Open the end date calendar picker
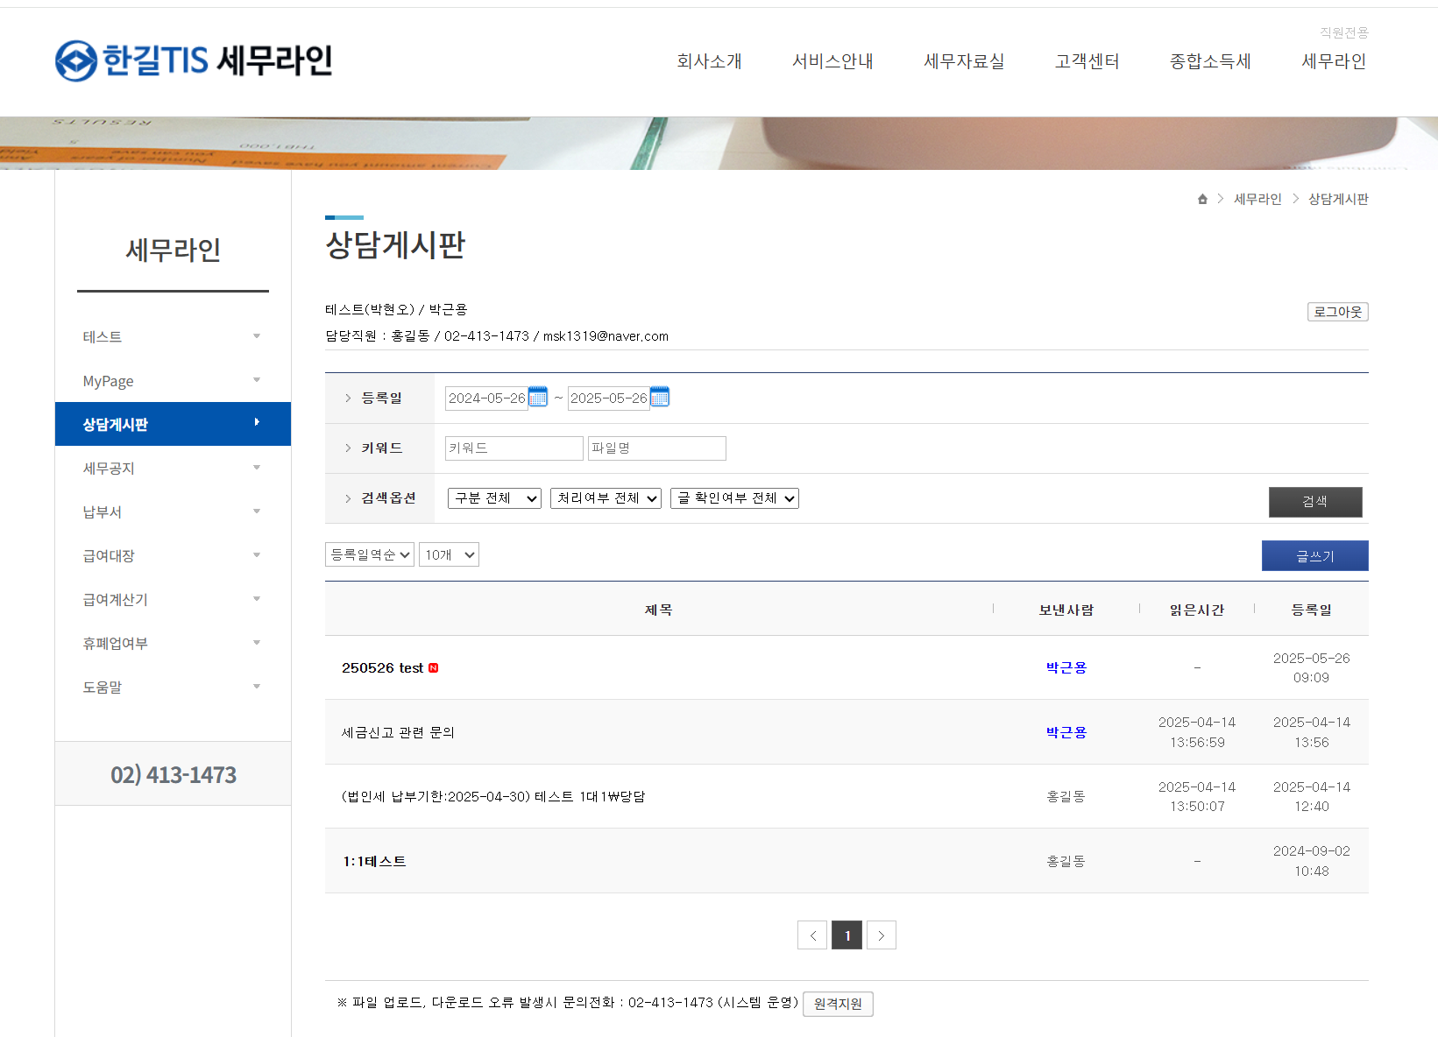This screenshot has width=1438, height=1037. [x=660, y=397]
